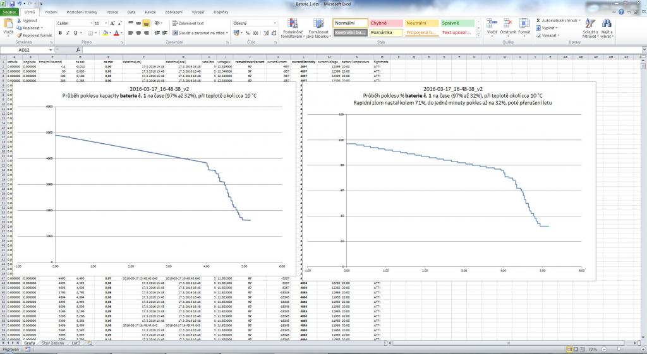Open the Calibri font name dropdown
This screenshot has width=647, height=354.
coord(90,23)
